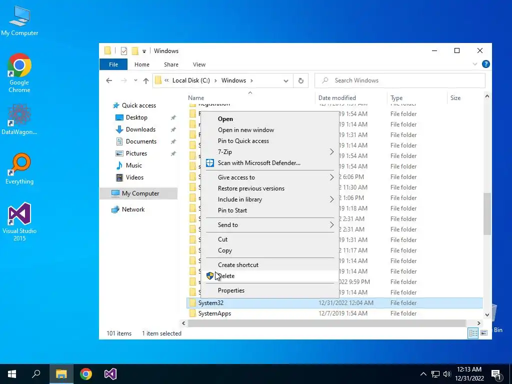Switch to details view icon

[473, 333]
